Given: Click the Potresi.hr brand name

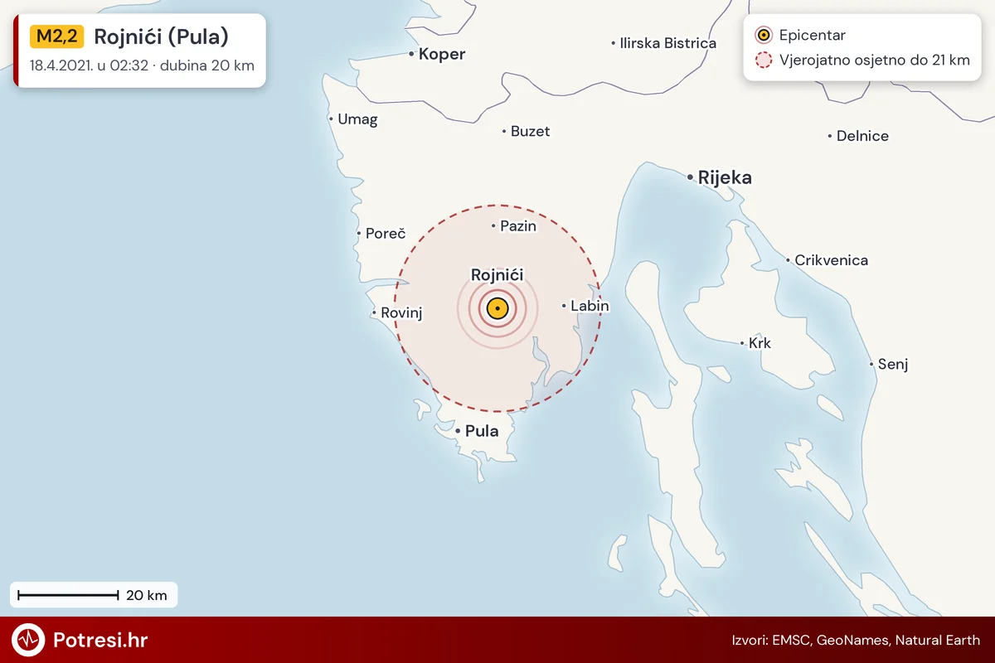Looking at the screenshot, I should [x=100, y=640].
